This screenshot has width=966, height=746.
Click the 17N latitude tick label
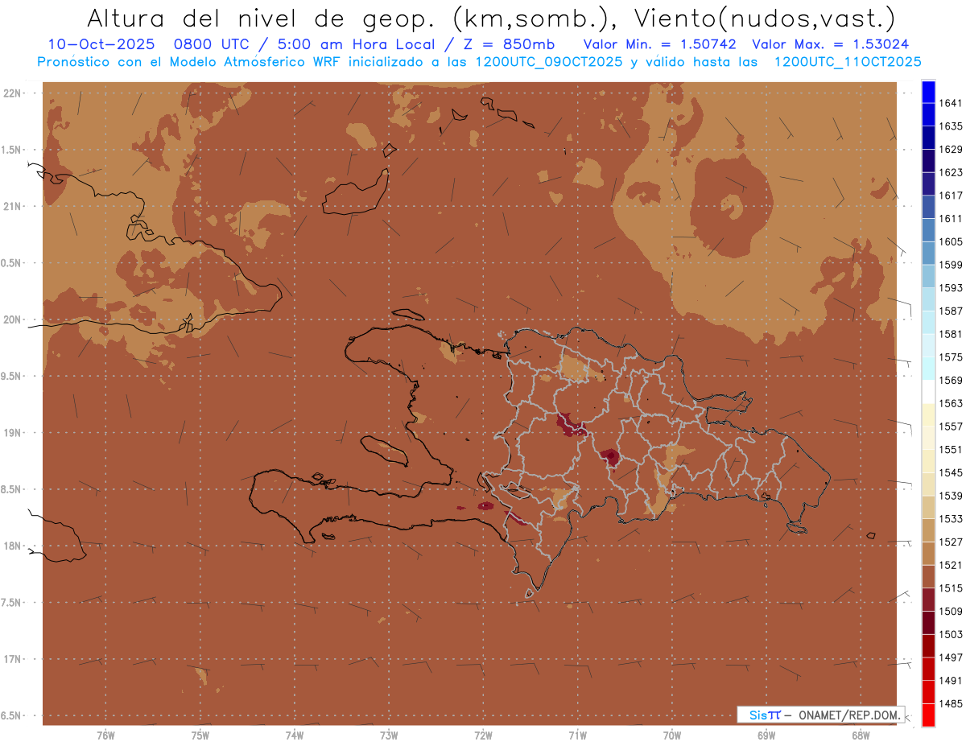coord(11,660)
